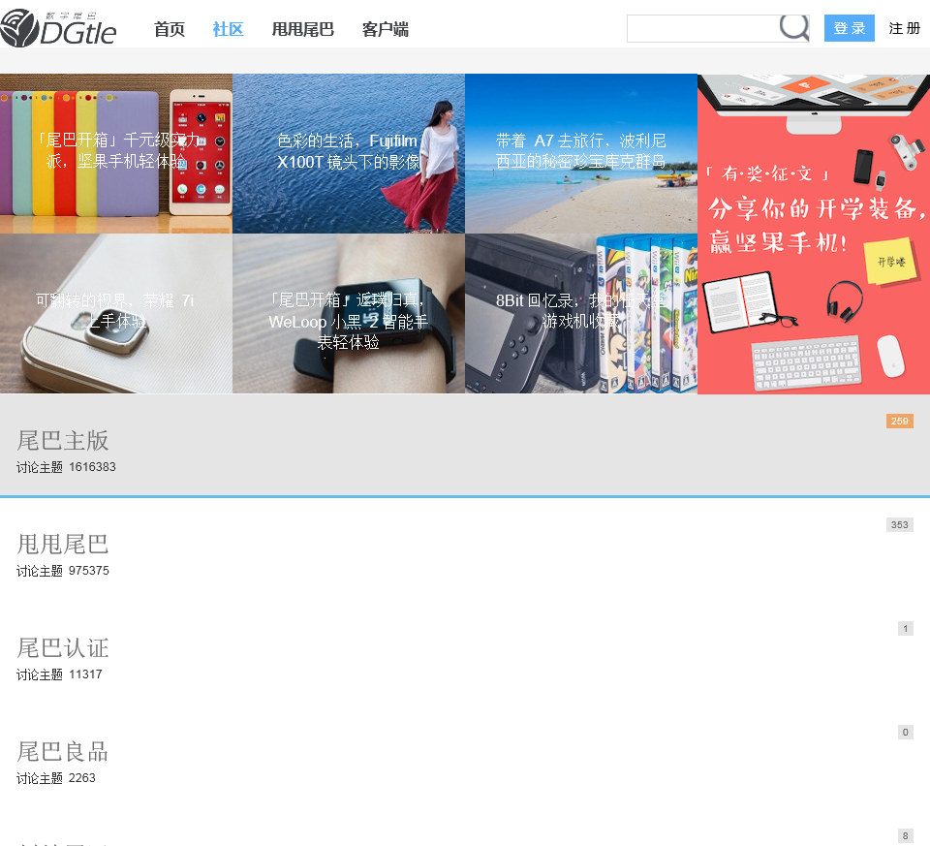930x846 pixels.
Task: Click the orange 259 count badge
Action: 900,422
